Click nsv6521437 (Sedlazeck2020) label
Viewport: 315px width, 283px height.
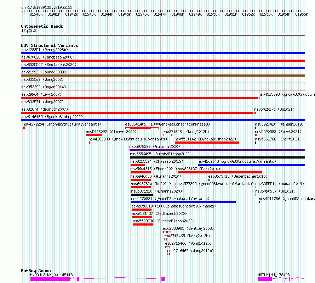click(159, 213)
